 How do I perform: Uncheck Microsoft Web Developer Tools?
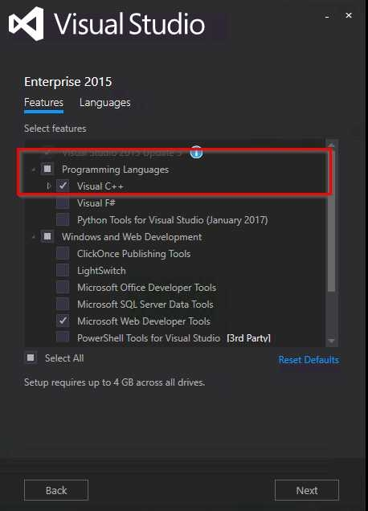63,321
